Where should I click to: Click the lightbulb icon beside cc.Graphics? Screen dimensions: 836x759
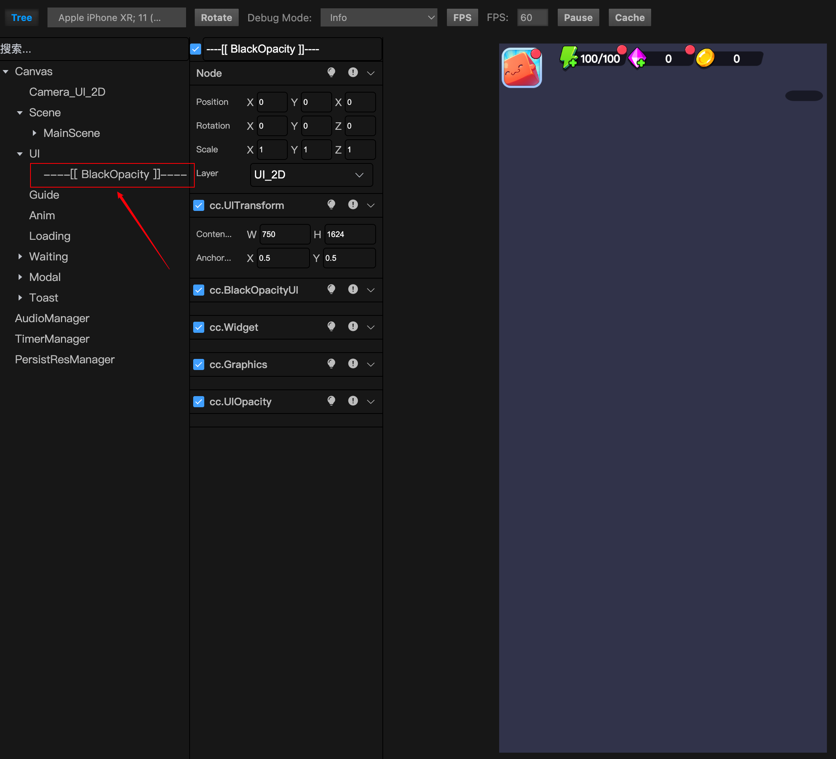coord(331,364)
